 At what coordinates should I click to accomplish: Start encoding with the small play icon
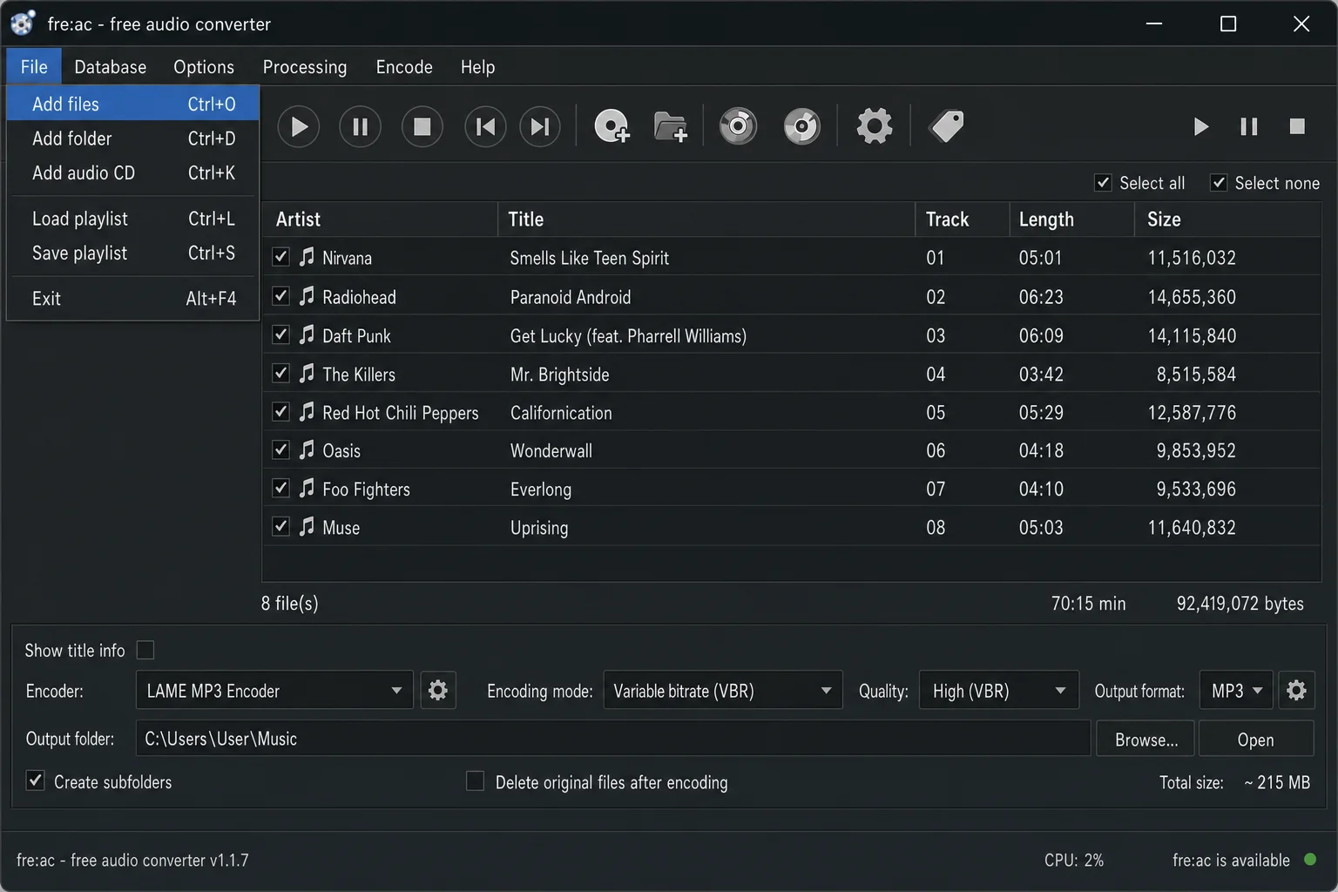tap(1201, 127)
